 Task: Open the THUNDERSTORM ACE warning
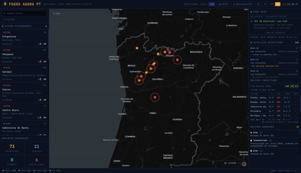pyautogui.click(x=274, y=143)
